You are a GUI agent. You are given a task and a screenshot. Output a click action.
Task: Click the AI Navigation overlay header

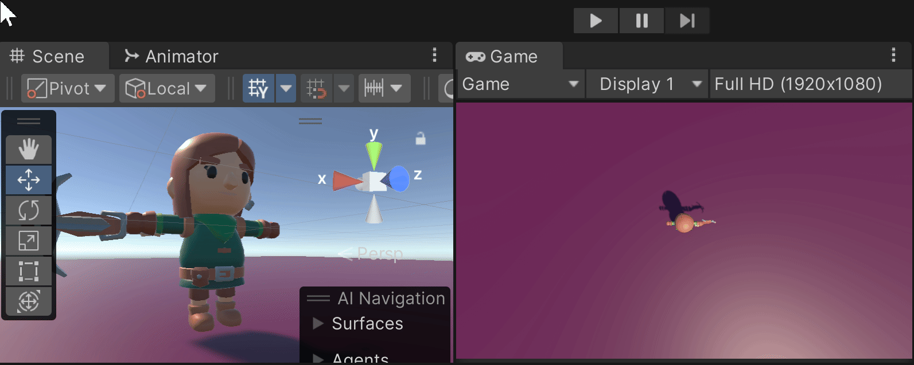click(375, 298)
